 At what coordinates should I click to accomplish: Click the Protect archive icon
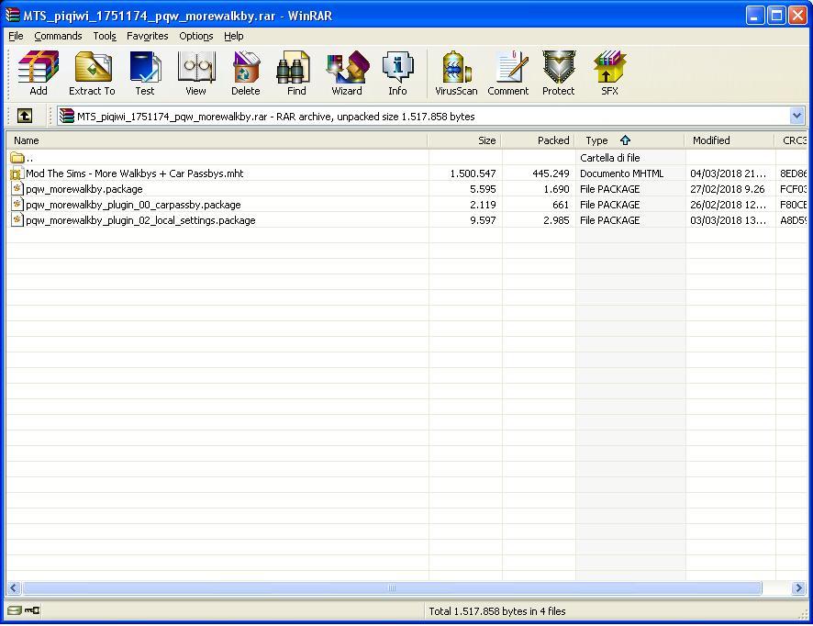[558, 73]
